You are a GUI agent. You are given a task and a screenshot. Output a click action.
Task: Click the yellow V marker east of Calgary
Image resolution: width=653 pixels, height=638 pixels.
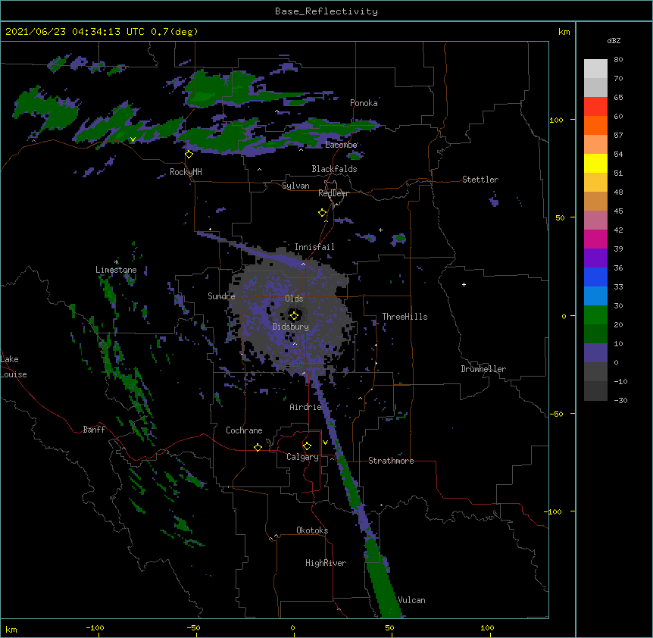(325, 443)
